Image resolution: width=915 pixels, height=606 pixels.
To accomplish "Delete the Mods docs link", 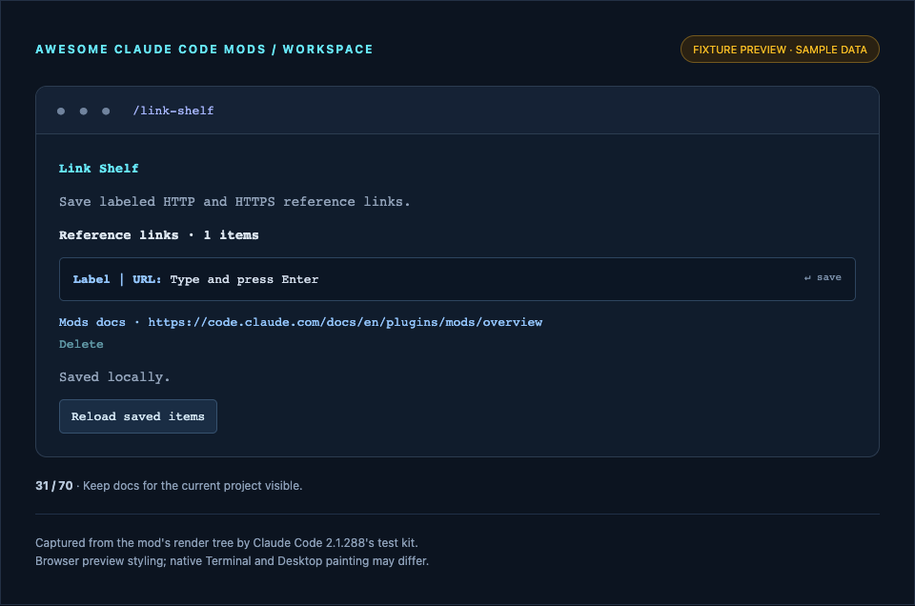I will 81,344.
